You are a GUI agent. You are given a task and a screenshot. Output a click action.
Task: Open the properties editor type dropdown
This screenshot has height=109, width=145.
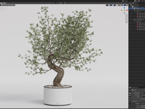tap(130, 88)
